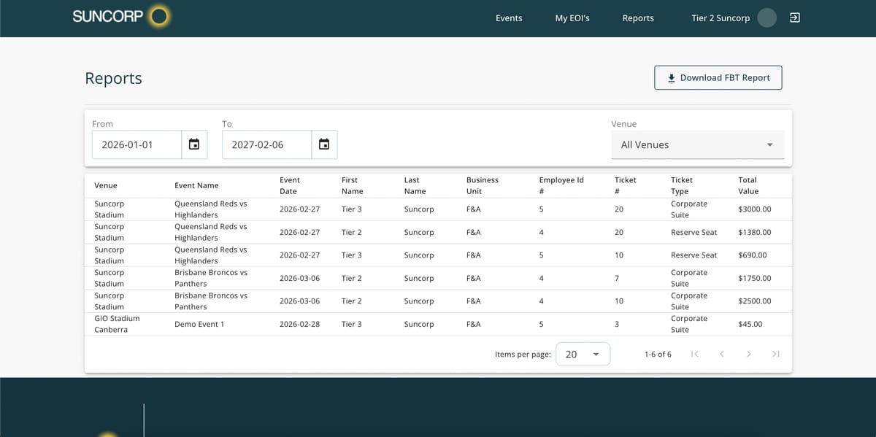876x437 pixels.
Task: Click the $45.00 total value cell
Action: [x=750, y=324]
